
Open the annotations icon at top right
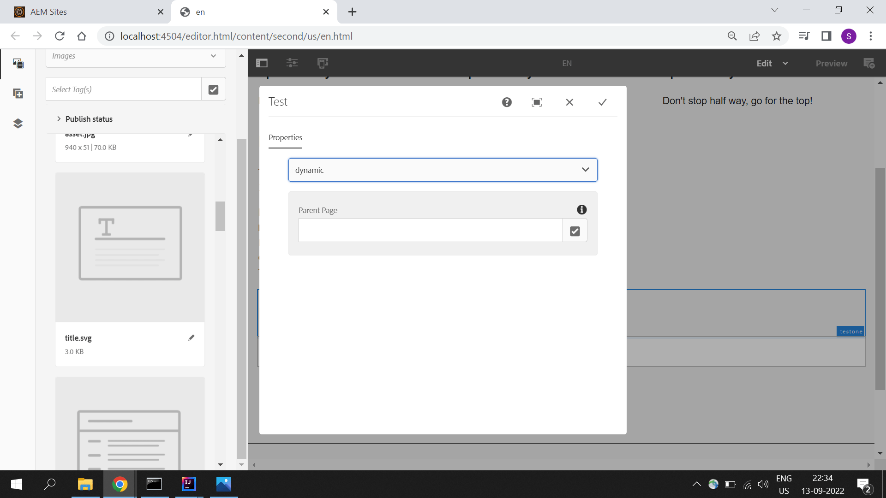869,63
